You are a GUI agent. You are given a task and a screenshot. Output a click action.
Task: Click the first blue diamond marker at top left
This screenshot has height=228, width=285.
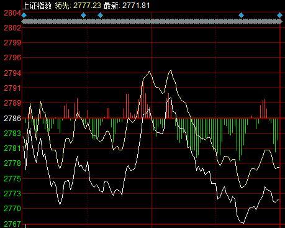(x=24, y=16)
